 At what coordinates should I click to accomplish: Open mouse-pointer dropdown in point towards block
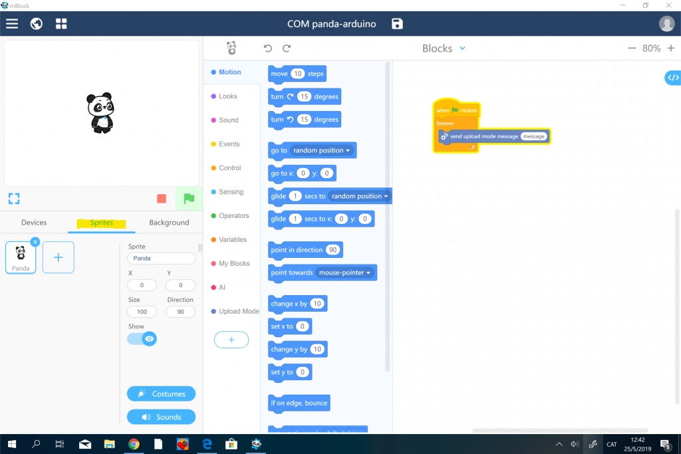[x=346, y=273]
